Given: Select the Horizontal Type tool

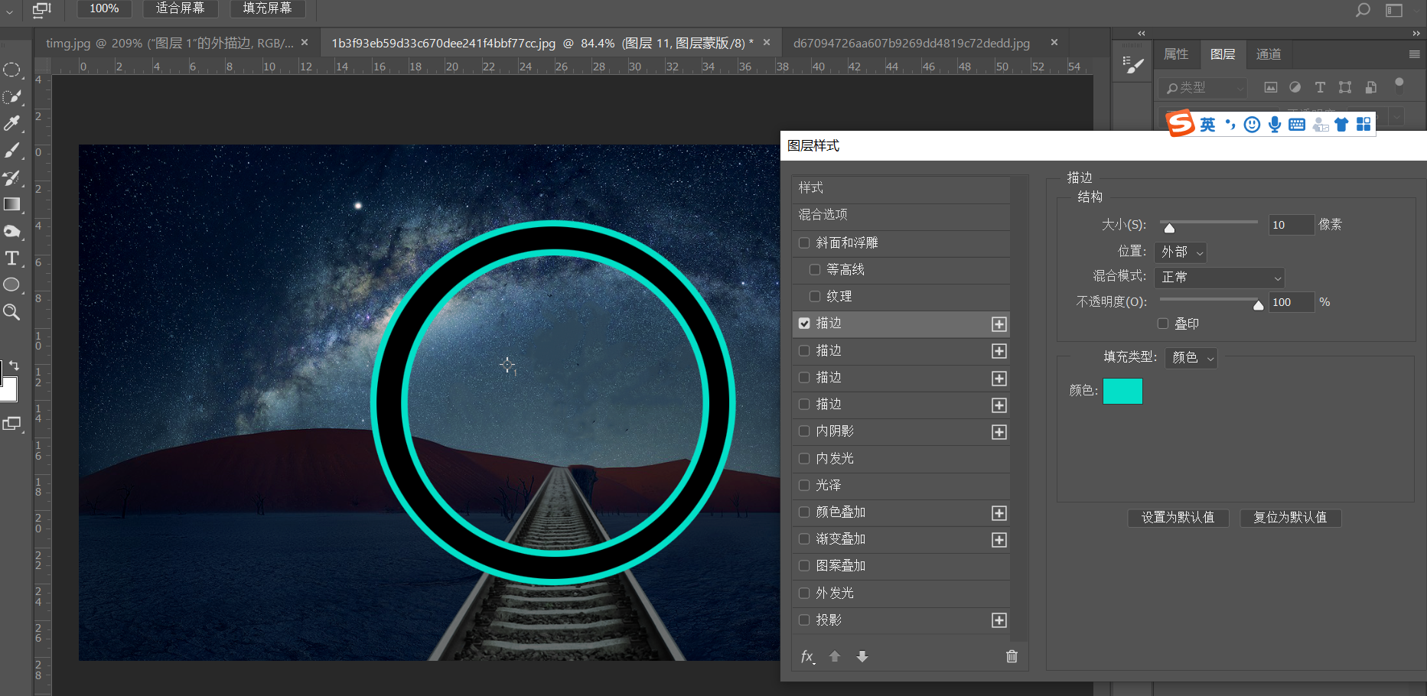Looking at the screenshot, I should pos(11,259).
